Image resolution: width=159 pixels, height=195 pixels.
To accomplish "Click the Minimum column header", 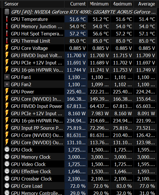I will point(99,4).
